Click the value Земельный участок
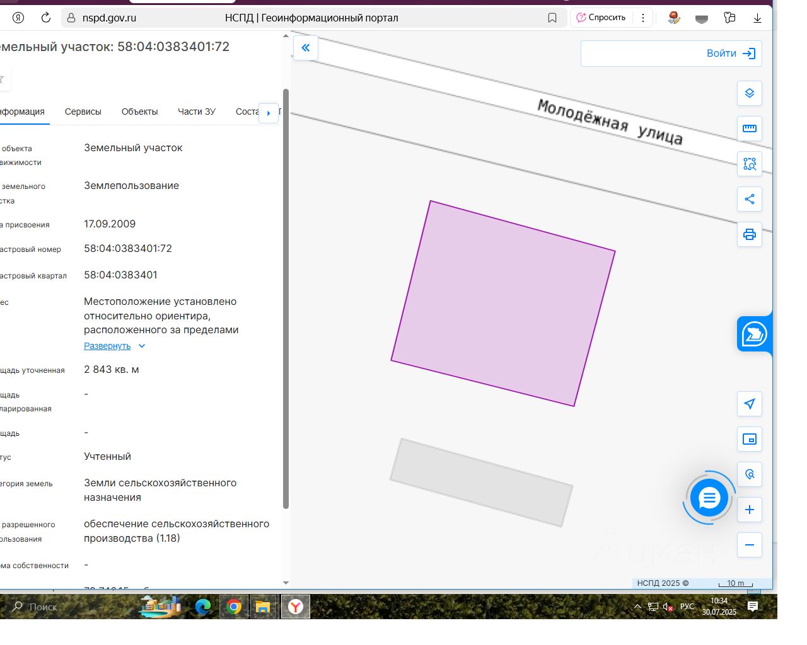The height and width of the screenshot is (645, 807). pyautogui.click(x=133, y=147)
